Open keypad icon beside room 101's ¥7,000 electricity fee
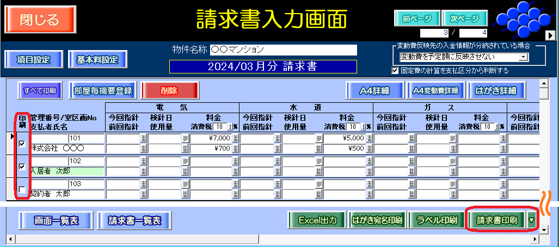 236,139
